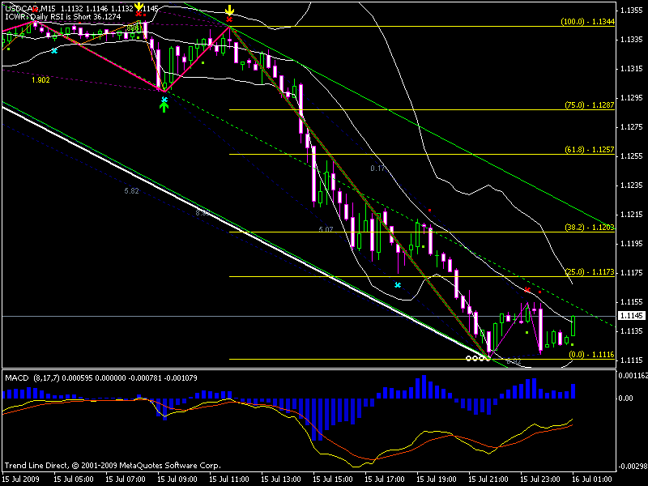The height and width of the screenshot is (486, 648).
Task: Click the 1.902 yellow value label
Action: click(x=40, y=80)
